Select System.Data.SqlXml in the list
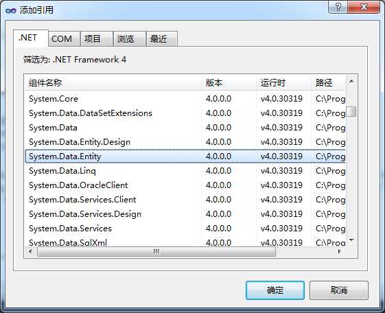The height and width of the screenshot is (313, 385). point(185,242)
